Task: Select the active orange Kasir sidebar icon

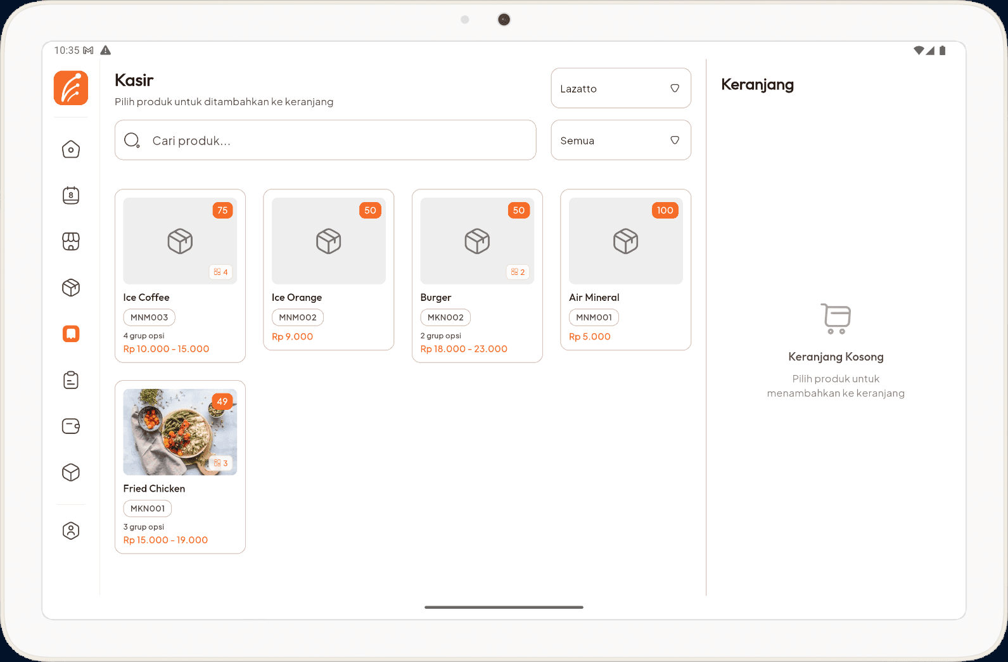Action: (71, 334)
